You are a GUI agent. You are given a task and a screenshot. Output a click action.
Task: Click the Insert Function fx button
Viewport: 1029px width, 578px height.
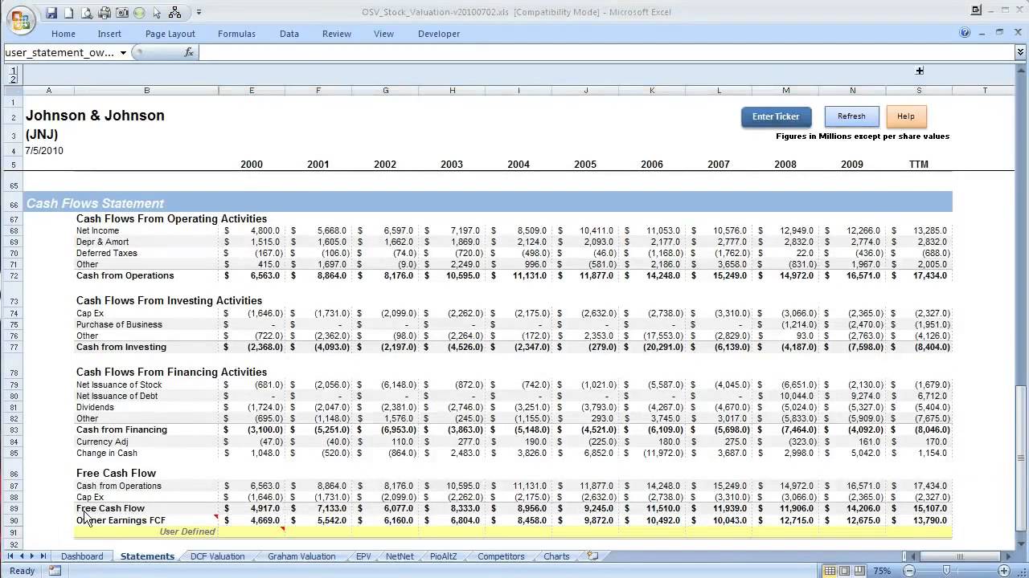[189, 52]
